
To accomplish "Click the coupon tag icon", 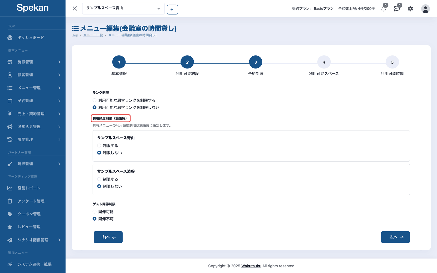I will [x=10, y=214].
